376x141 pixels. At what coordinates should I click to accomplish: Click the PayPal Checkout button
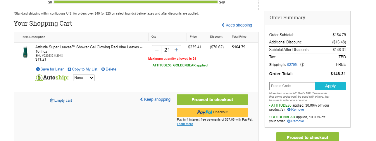(x=212, y=112)
